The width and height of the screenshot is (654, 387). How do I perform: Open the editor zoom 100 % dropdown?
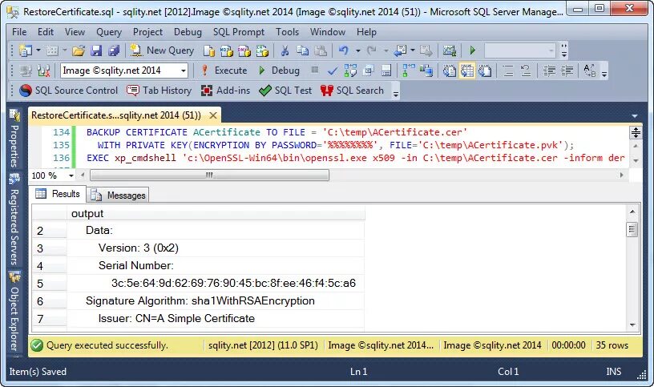[71, 175]
